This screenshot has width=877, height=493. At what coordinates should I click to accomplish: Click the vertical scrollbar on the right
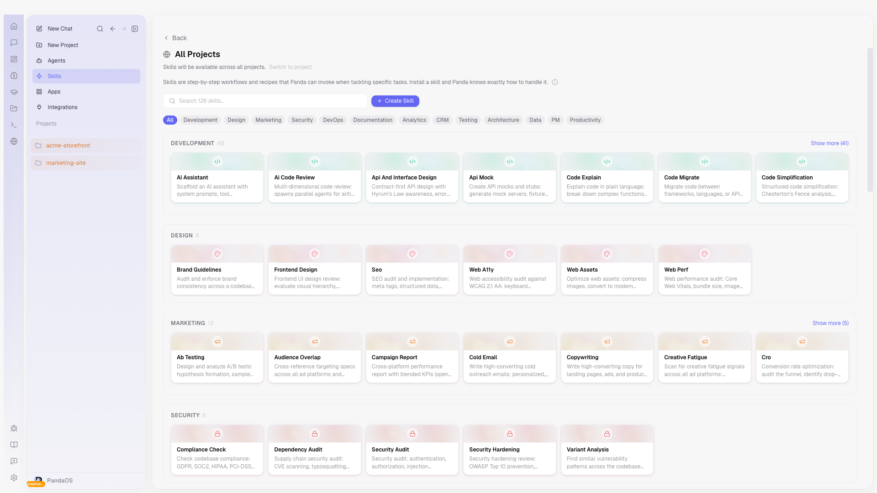click(870, 120)
